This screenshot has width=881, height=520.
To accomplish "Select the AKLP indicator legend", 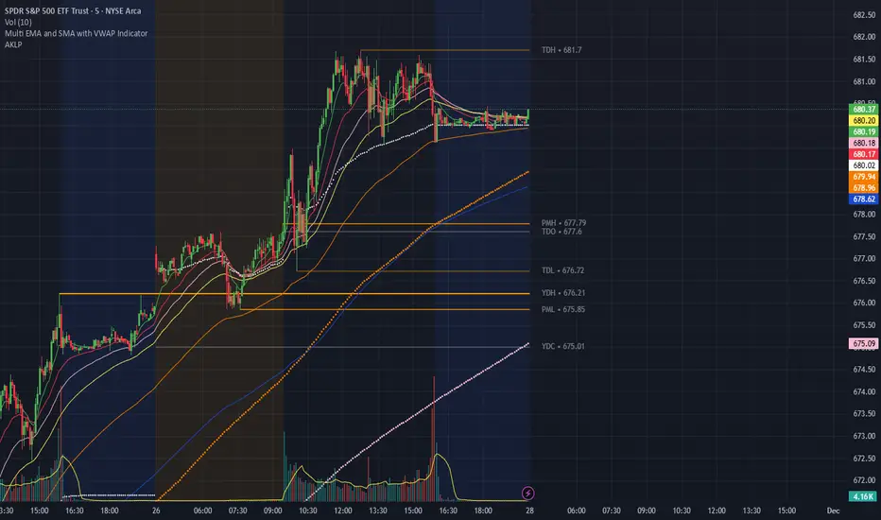I will (13, 44).
